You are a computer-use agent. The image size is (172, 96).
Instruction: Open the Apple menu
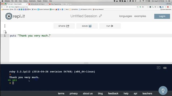coord(2,1)
